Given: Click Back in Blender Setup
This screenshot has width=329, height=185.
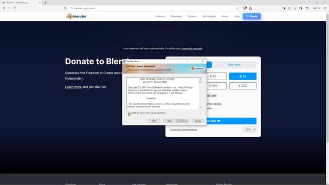Looking at the screenshot, I should pos(169,121).
